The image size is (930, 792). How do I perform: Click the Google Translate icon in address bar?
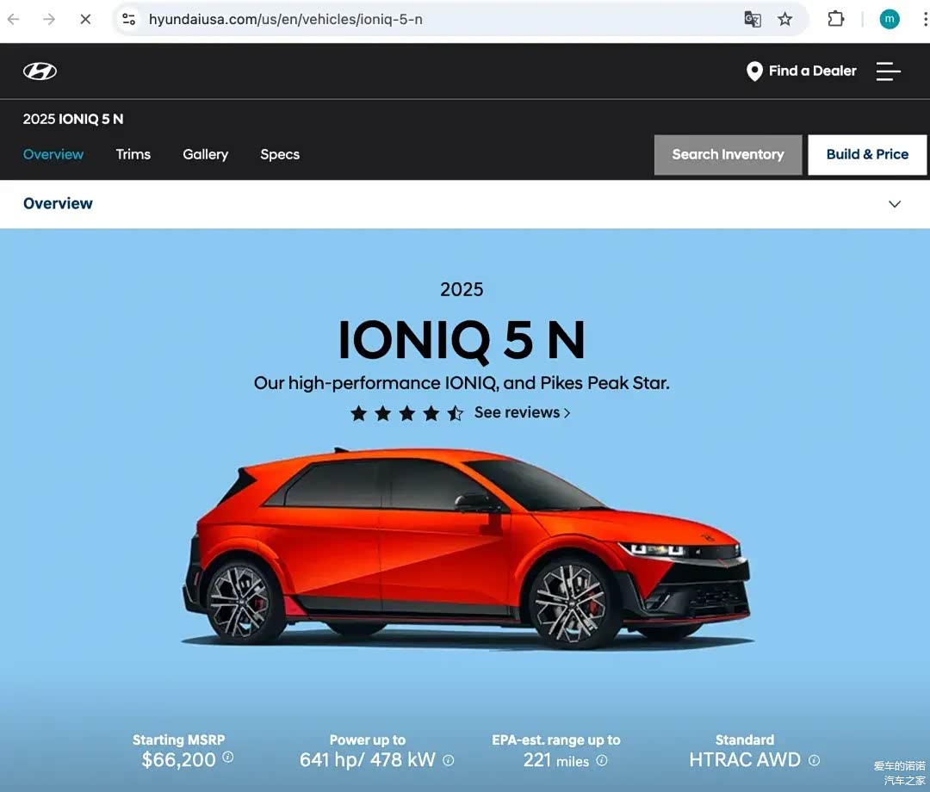point(752,19)
